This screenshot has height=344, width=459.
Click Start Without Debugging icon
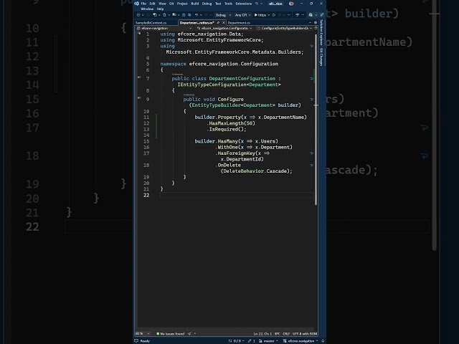(x=274, y=15)
